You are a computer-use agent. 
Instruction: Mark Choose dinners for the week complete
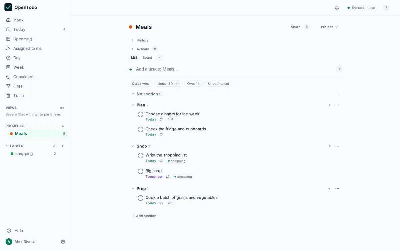point(141,114)
